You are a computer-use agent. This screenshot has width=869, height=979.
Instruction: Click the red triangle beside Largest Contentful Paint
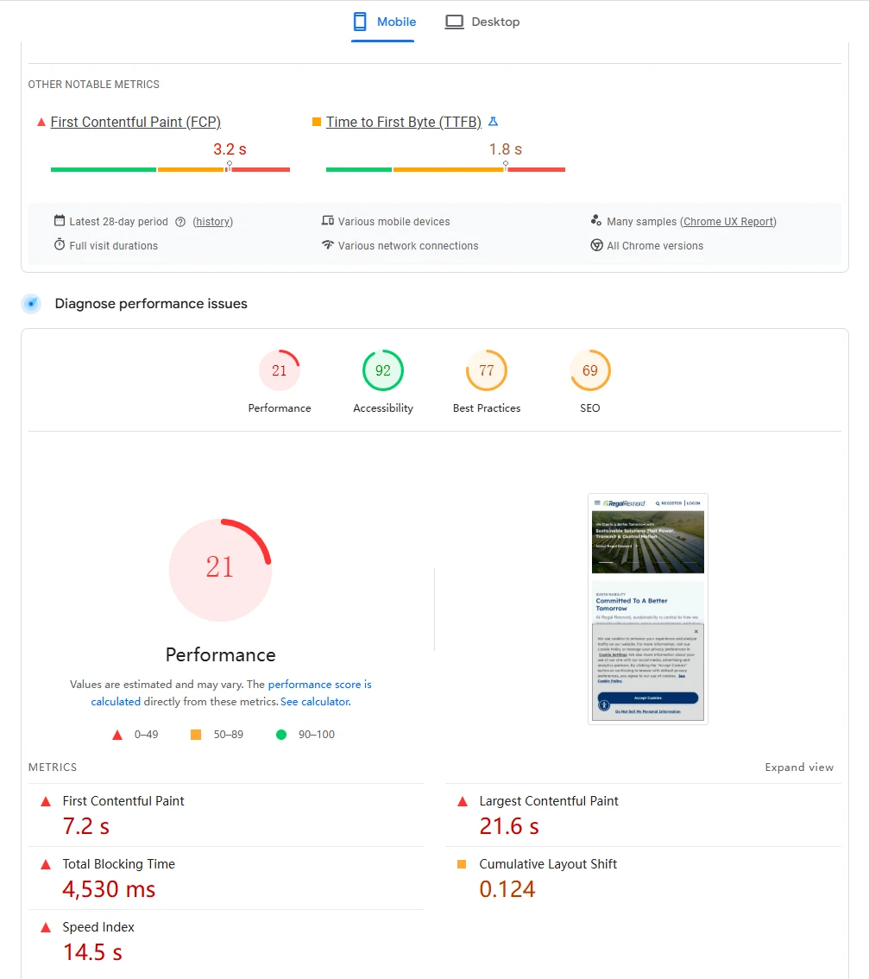pos(463,802)
